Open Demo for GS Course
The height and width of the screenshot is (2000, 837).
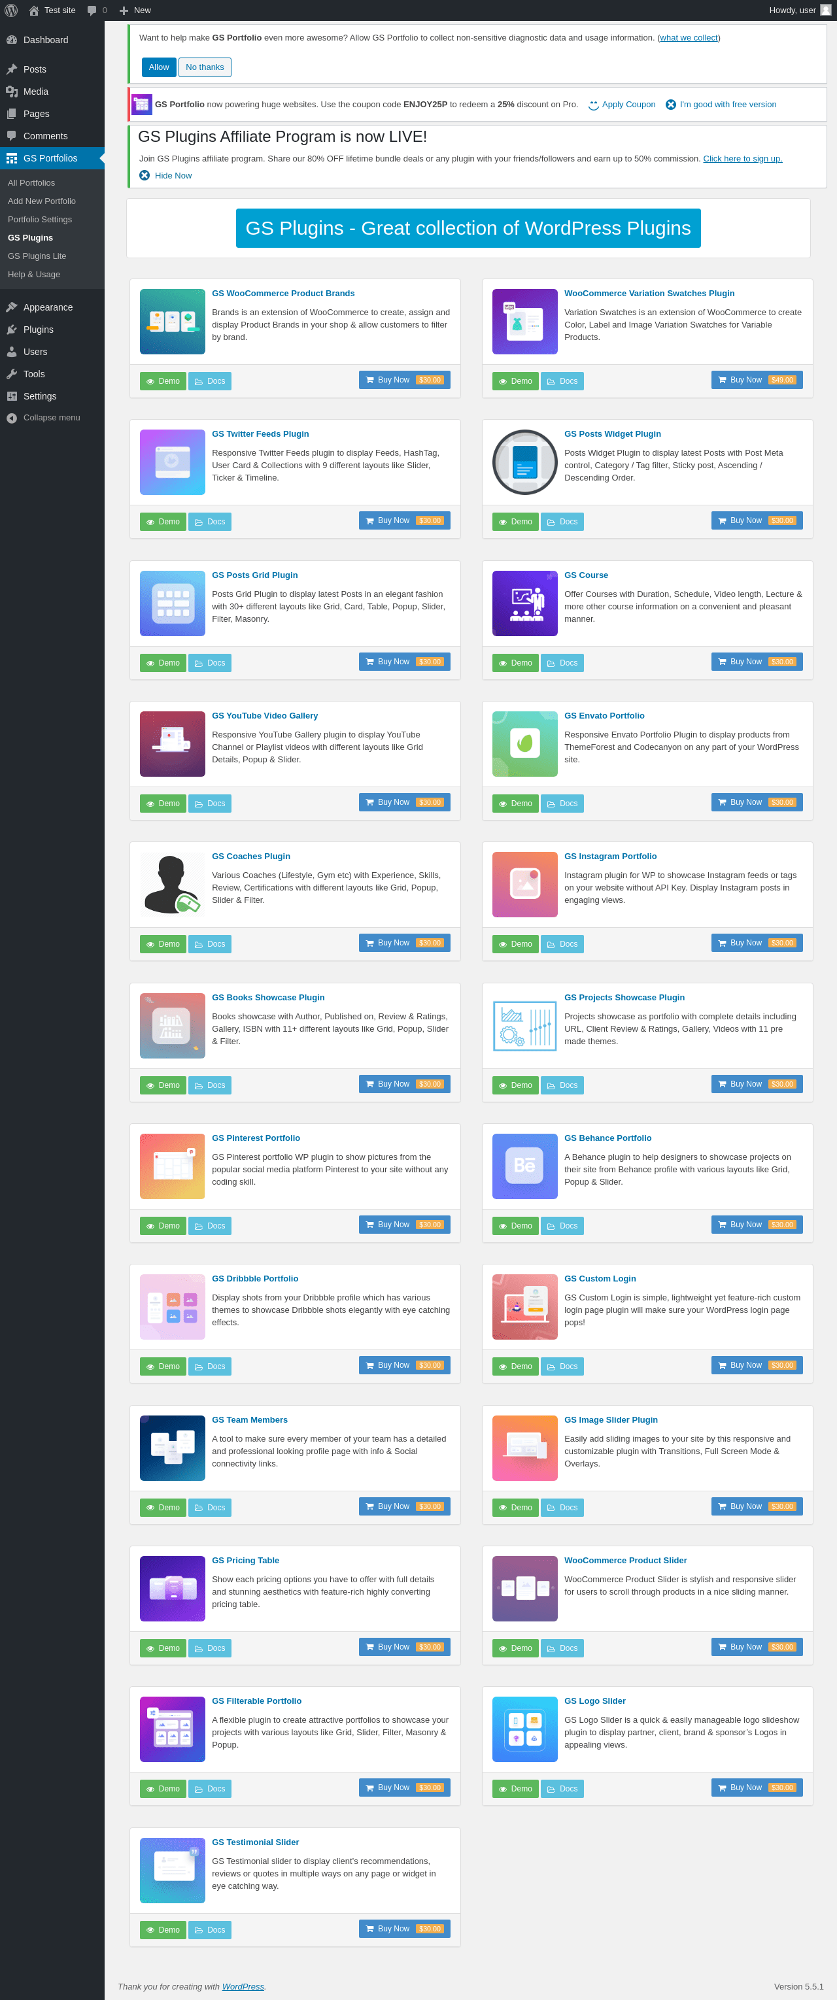(515, 663)
